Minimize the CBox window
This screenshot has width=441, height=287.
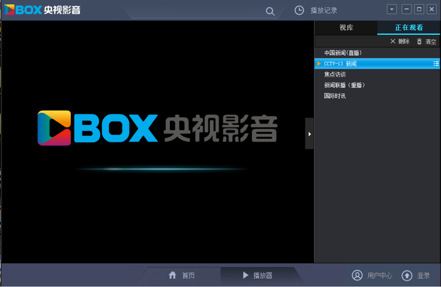(x=406, y=9)
